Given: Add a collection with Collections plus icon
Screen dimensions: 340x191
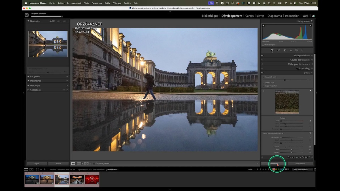Looking at the screenshot, I should 67,90.
